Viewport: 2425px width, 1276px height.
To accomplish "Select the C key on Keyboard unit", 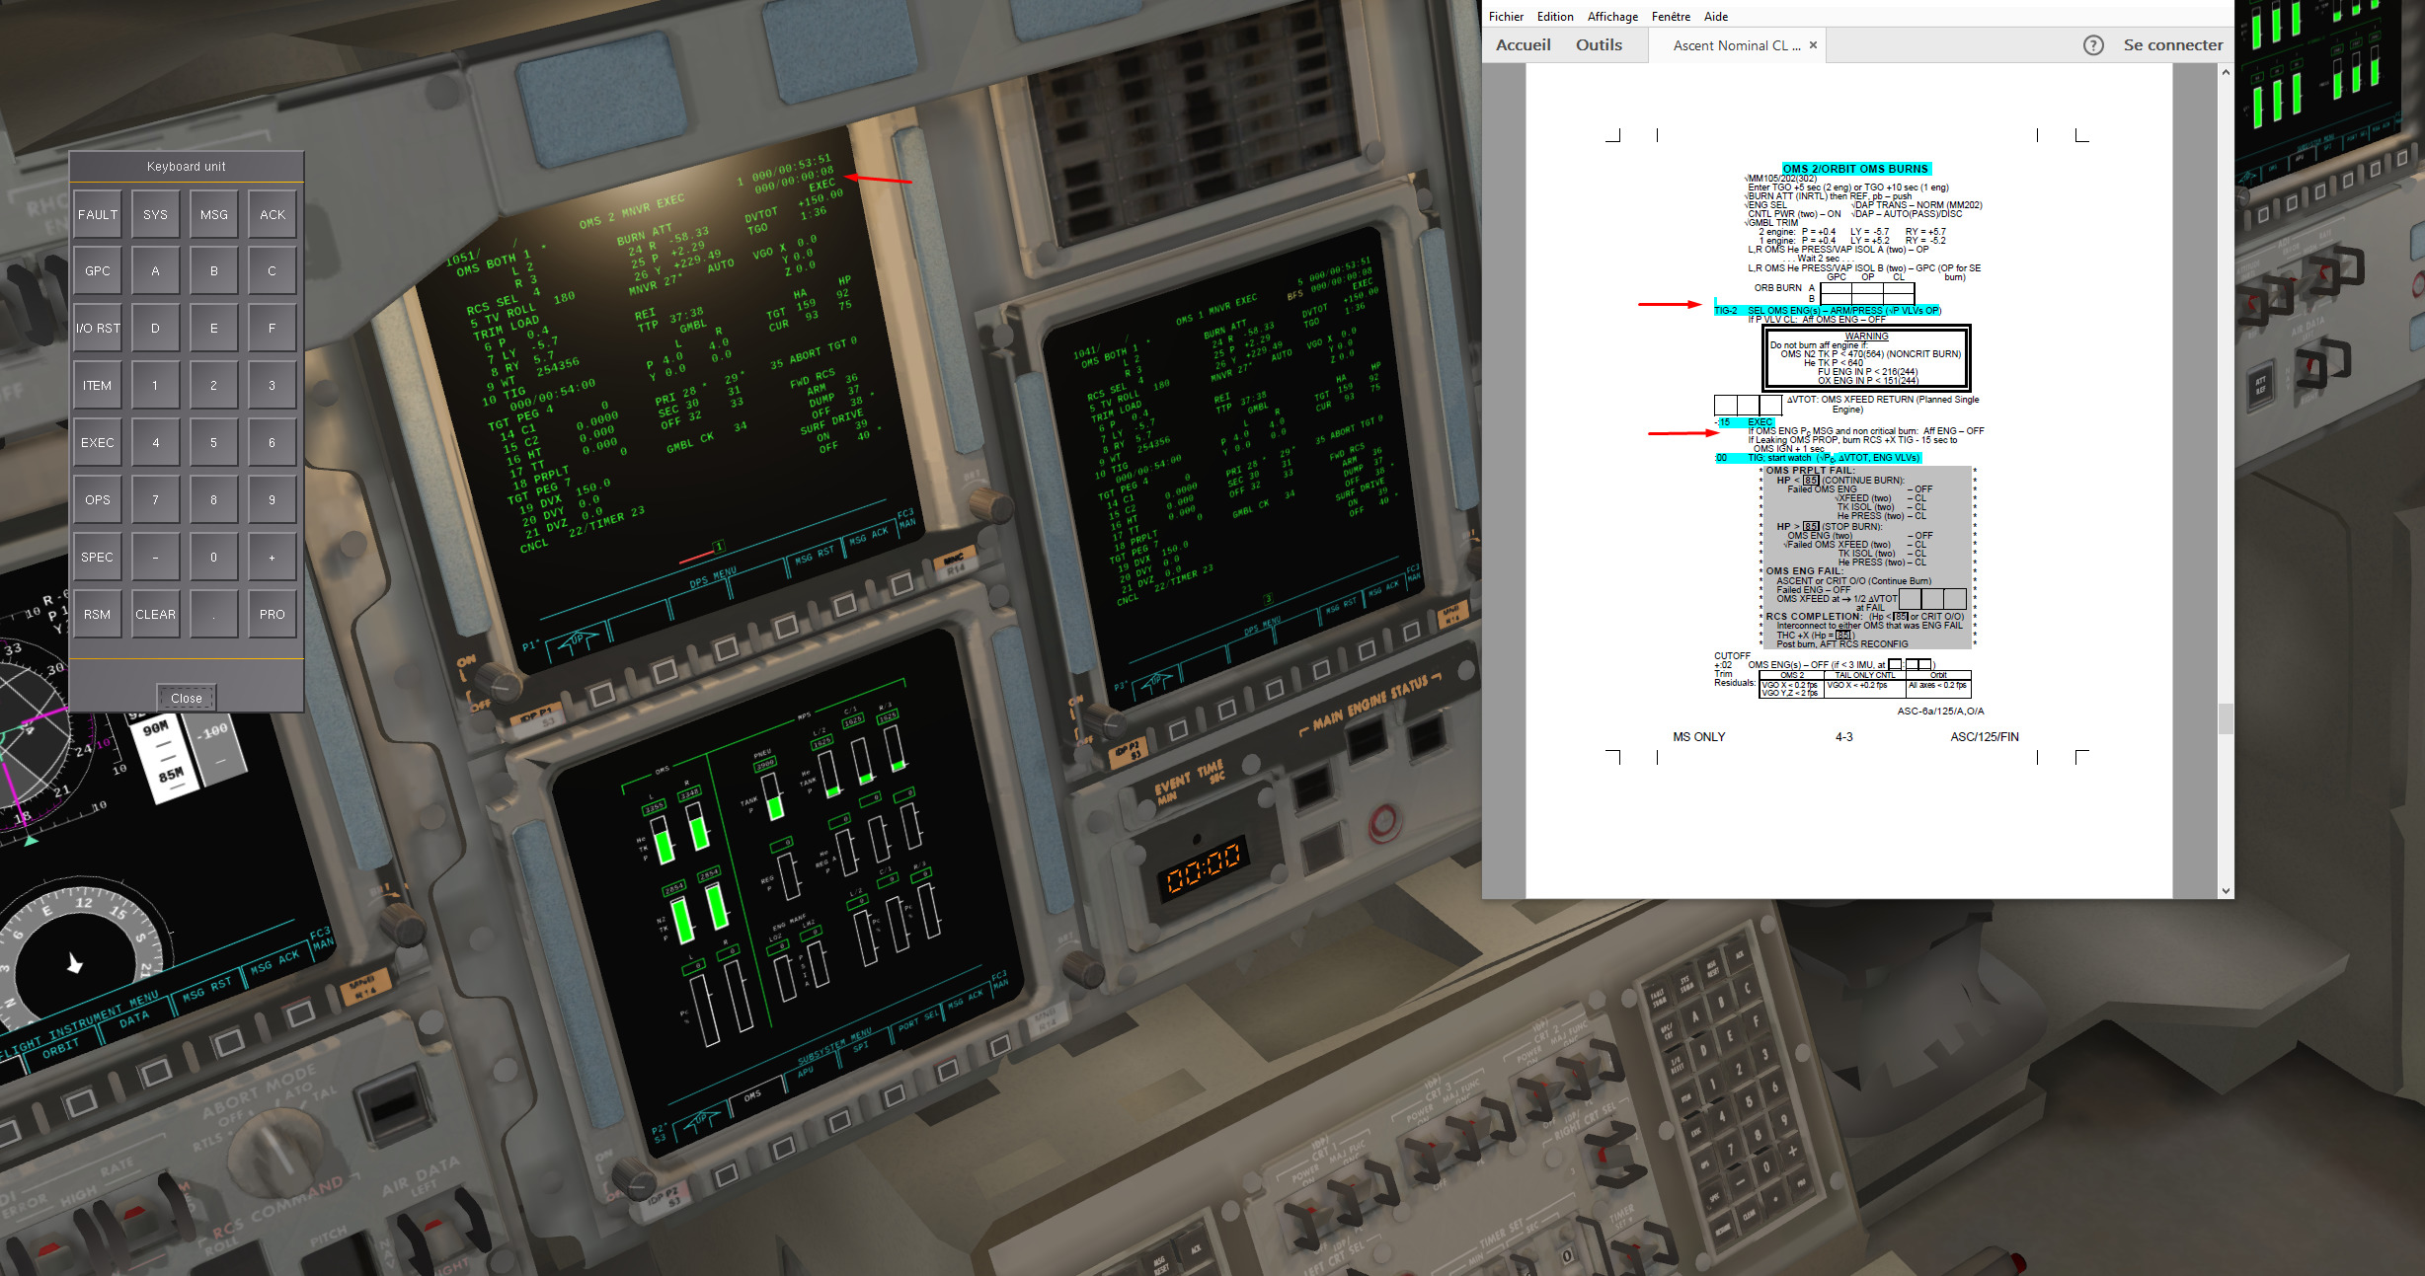I will click(273, 270).
